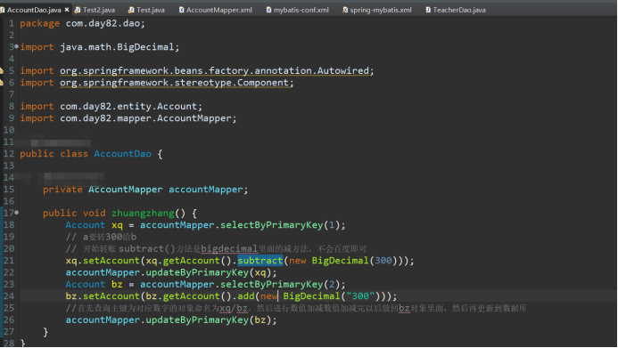618x348 pixels.
Task: Select the AccountDao.java tab
Action: coord(34,10)
